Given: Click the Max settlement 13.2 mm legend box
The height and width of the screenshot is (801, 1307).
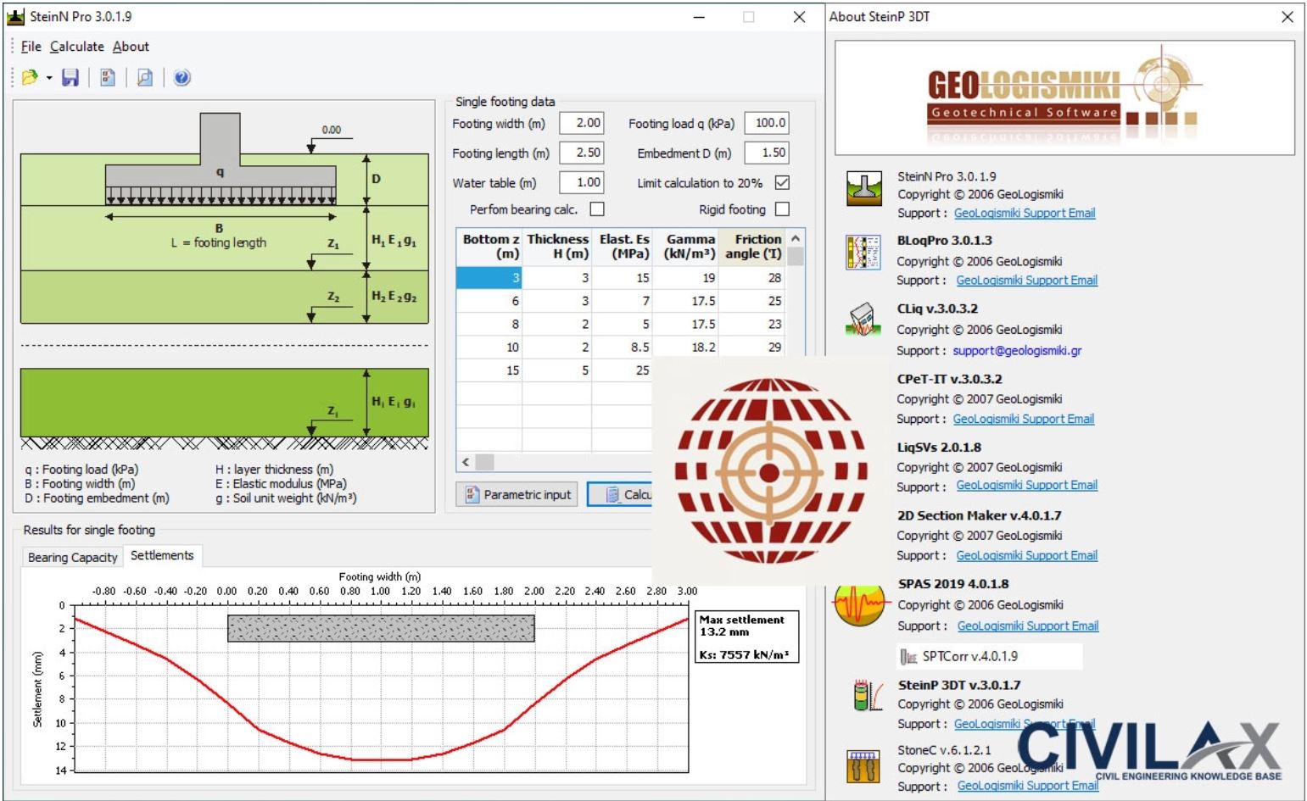Looking at the screenshot, I should [x=747, y=637].
